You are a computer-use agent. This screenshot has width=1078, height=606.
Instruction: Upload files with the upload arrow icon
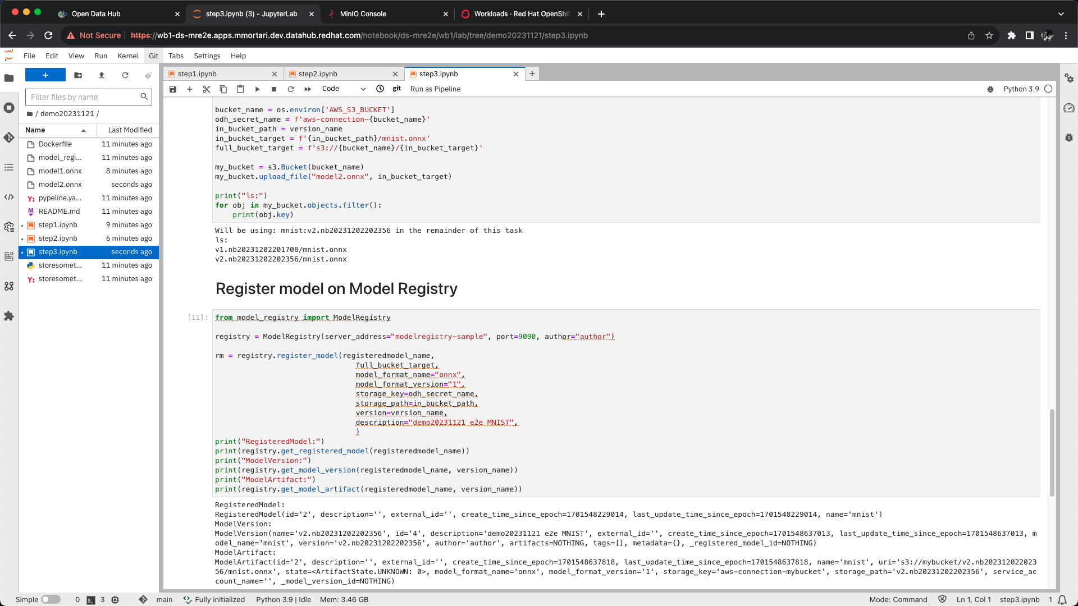[102, 75]
